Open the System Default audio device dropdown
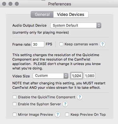Screen dimensions: 118x124 point(76,25)
